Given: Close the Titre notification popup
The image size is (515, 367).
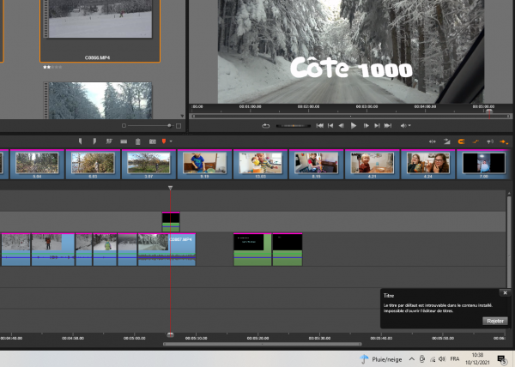Looking at the screenshot, I should click(505, 293).
